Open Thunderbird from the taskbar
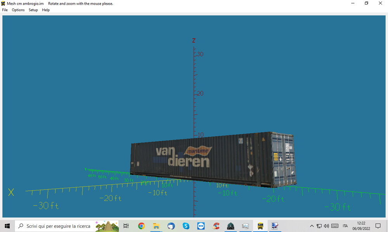Image resolution: width=388 pixels, height=232 pixels. (171, 226)
